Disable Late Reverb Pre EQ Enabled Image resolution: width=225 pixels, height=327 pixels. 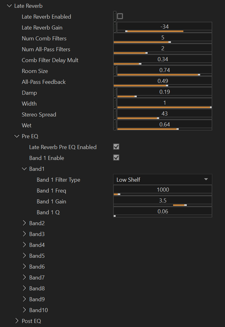click(116, 147)
